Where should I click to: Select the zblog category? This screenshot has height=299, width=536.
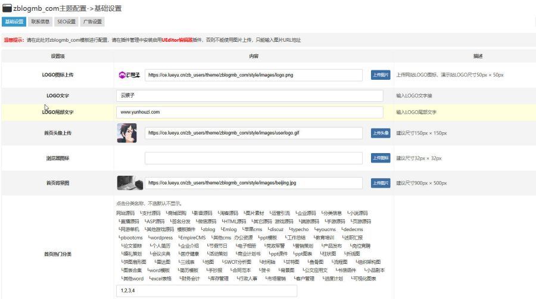pyautogui.click(x=209, y=230)
